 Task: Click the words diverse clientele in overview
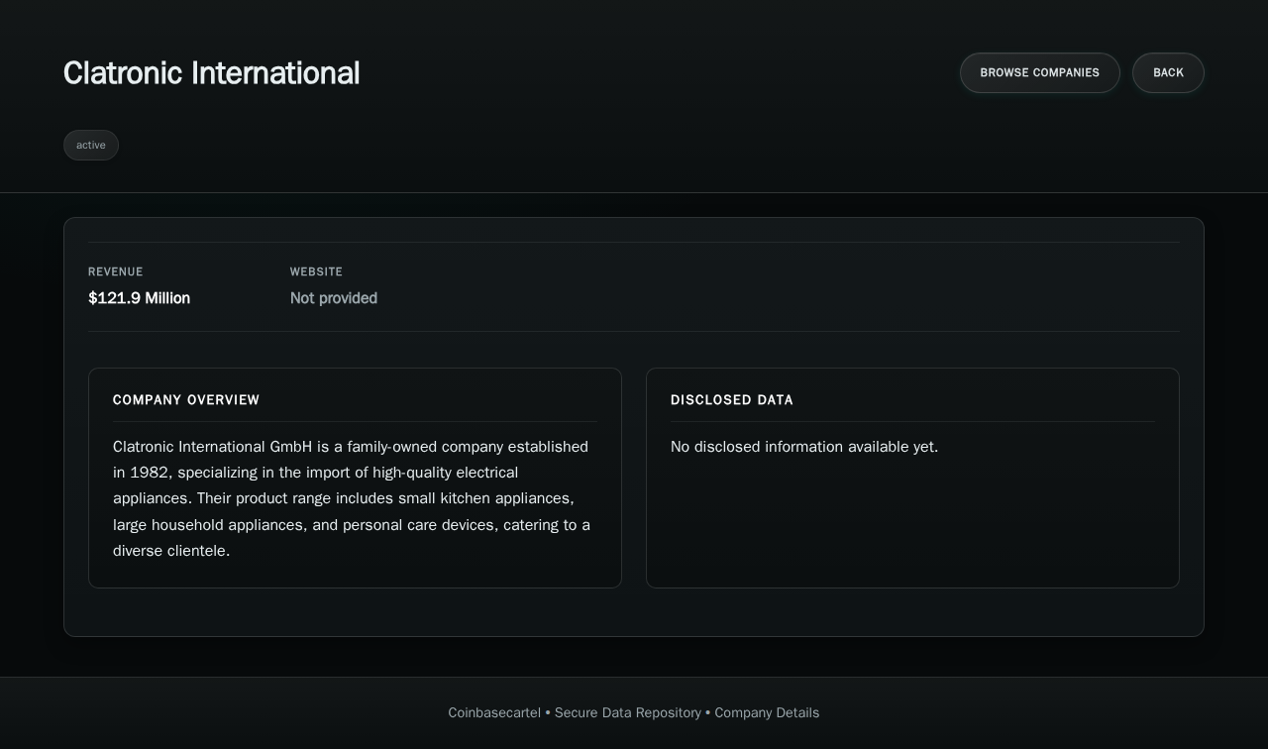(x=169, y=551)
